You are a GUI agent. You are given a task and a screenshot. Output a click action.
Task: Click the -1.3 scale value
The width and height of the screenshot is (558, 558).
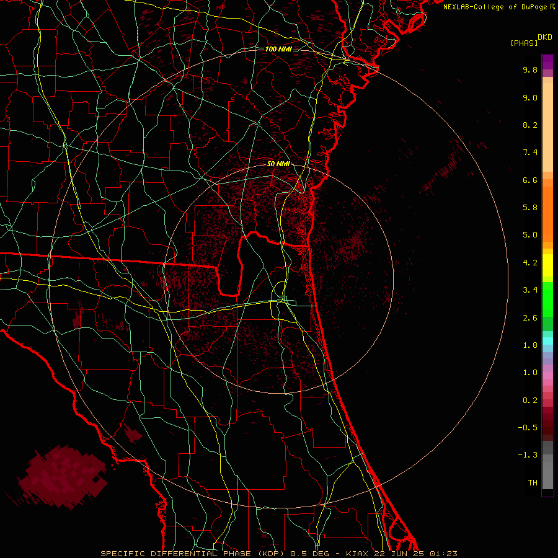[528, 455]
